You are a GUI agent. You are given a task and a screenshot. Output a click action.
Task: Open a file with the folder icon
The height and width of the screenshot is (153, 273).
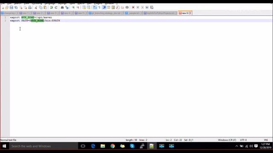point(7,8)
